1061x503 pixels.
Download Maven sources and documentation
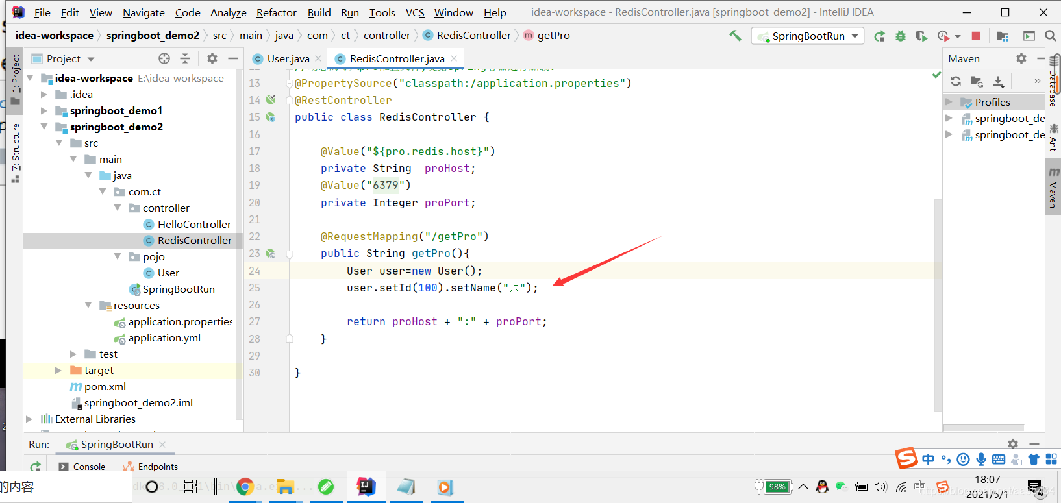tap(999, 81)
